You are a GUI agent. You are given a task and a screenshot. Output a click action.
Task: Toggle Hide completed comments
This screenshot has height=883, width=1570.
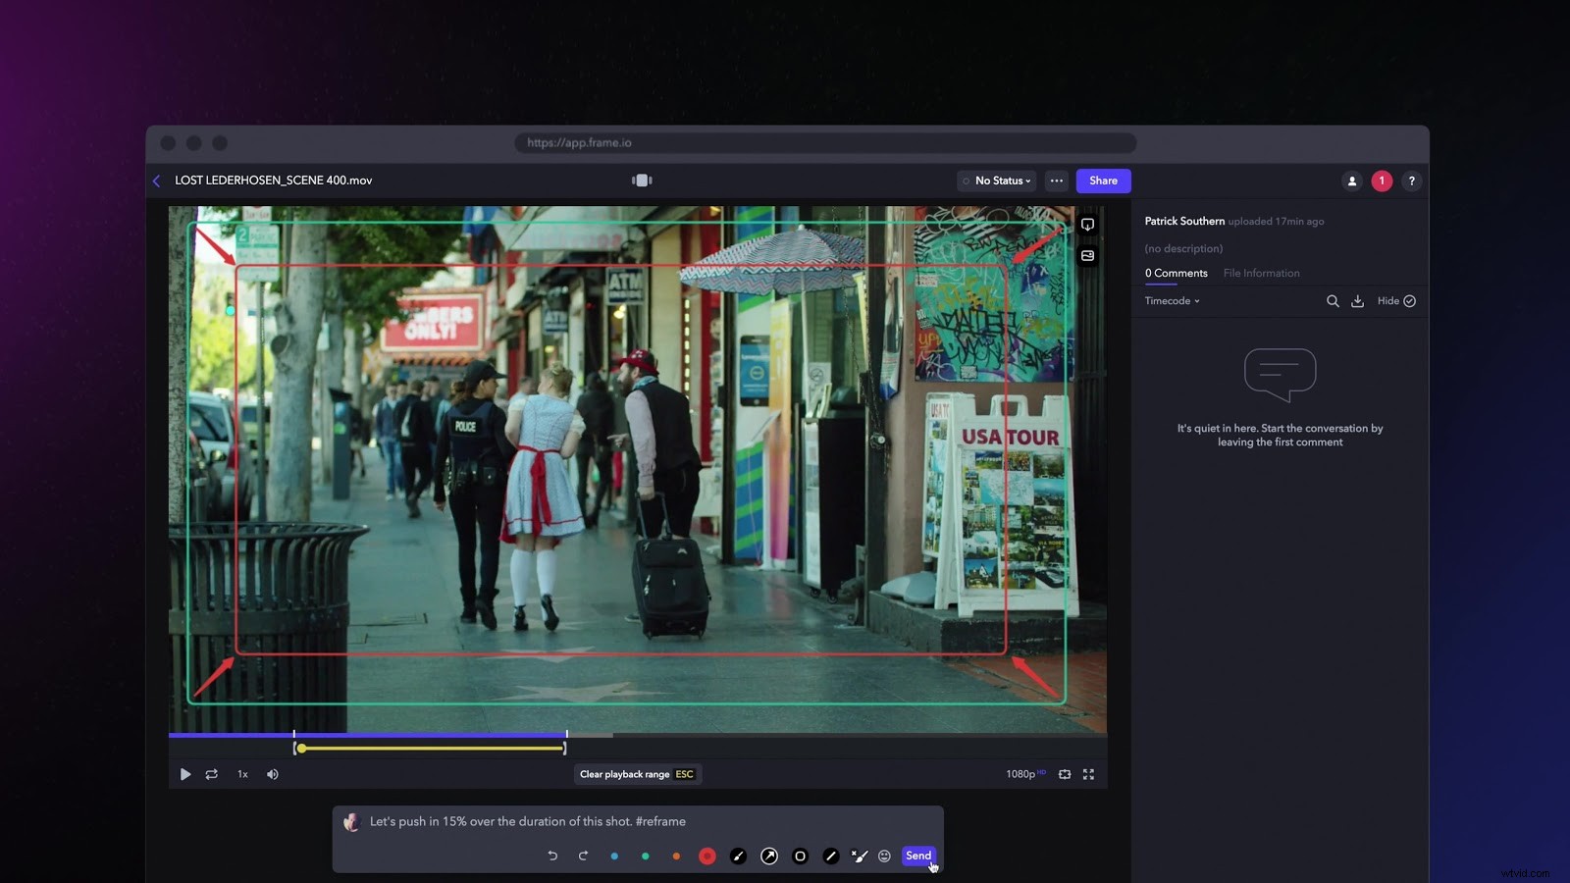pyautogui.click(x=1395, y=301)
